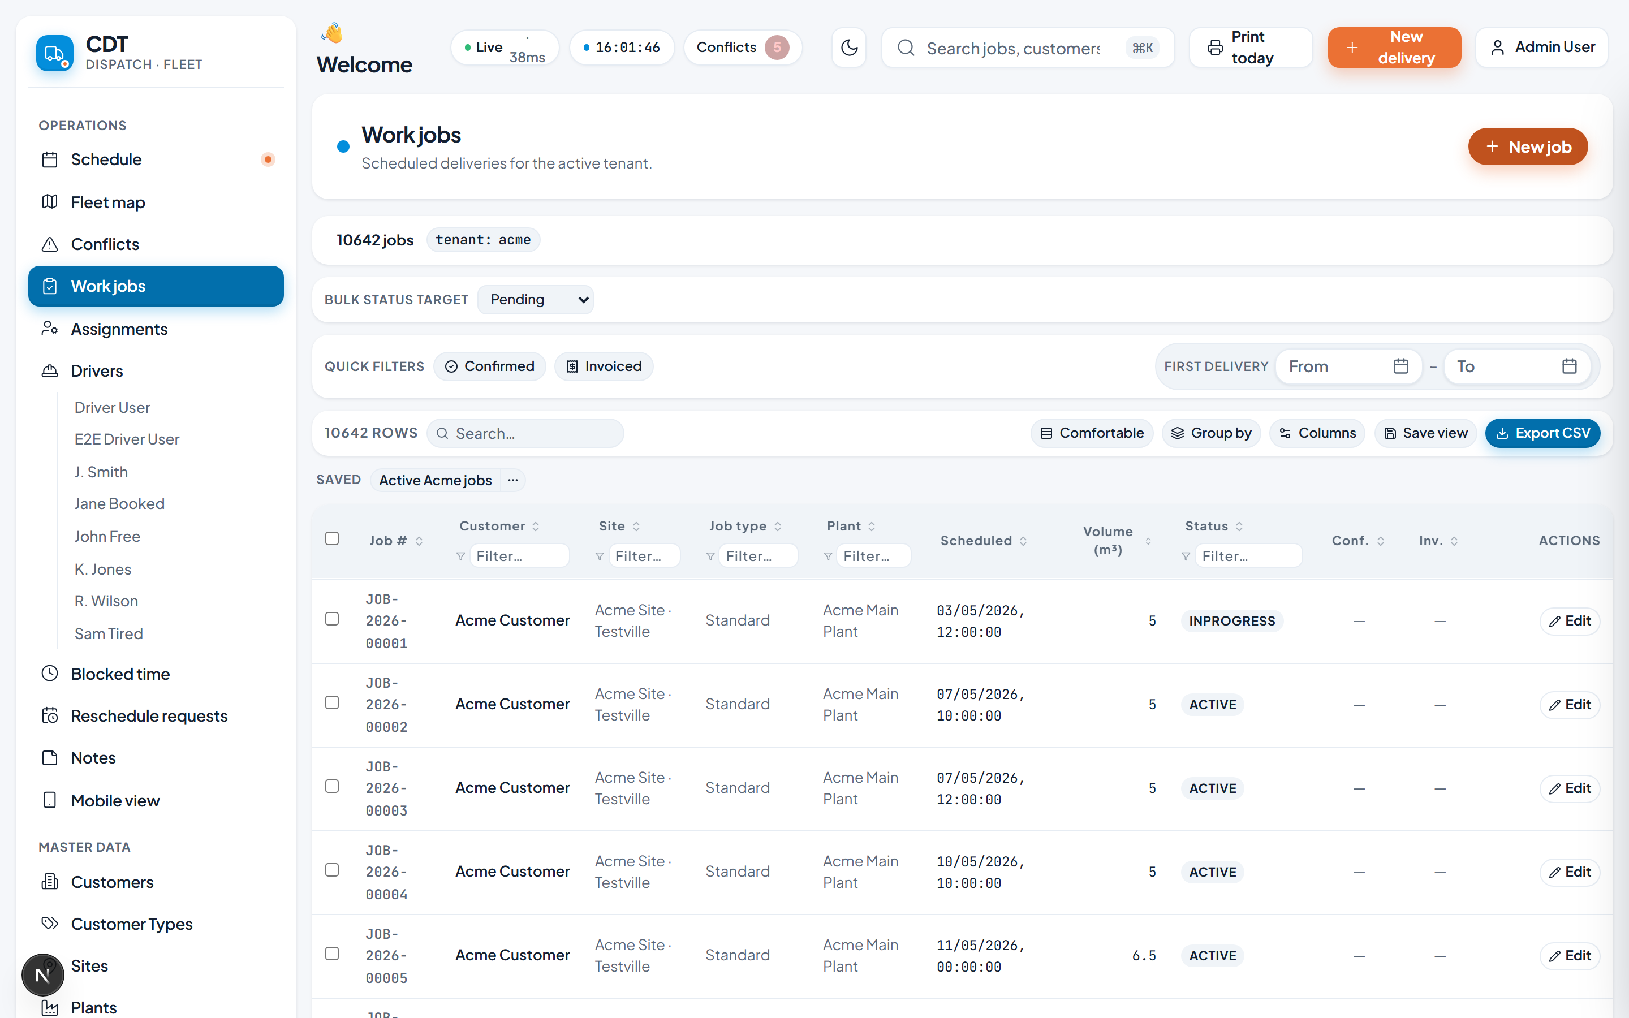Click Export CSV
This screenshot has height=1018, width=1629.
click(x=1542, y=433)
